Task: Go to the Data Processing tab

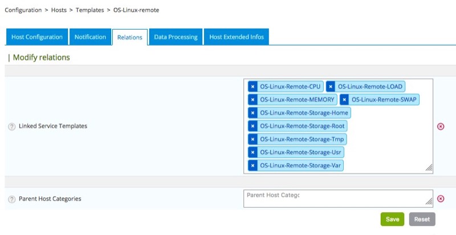Action: point(176,37)
